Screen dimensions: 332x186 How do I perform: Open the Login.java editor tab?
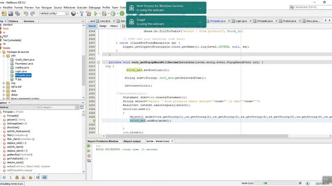pyautogui.click(x=241, y=21)
